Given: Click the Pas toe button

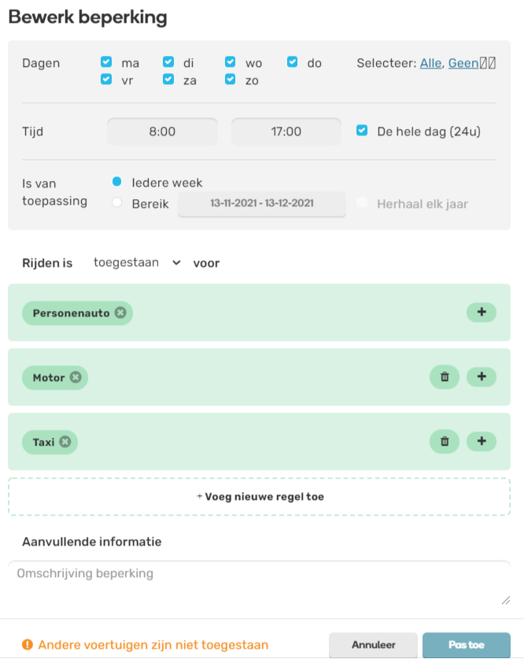Looking at the screenshot, I should pyautogui.click(x=467, y=645).
